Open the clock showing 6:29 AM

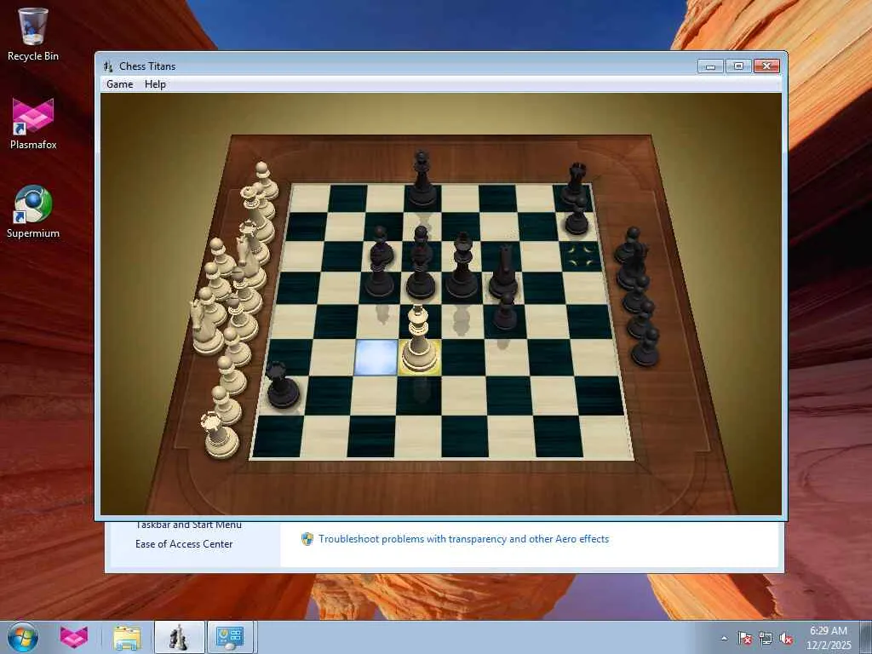pos(828,637)
